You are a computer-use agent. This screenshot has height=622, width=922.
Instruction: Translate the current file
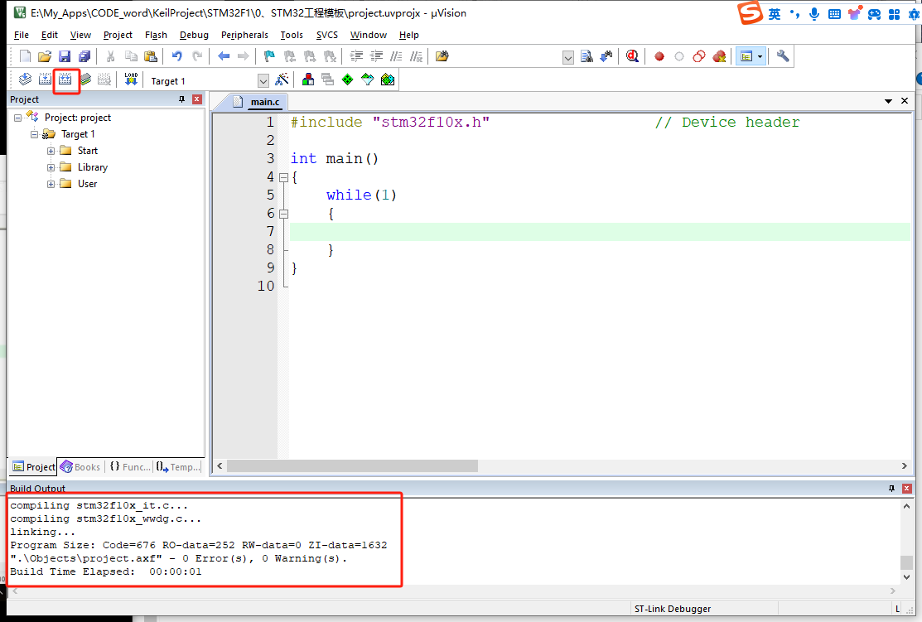pos(25,80)
